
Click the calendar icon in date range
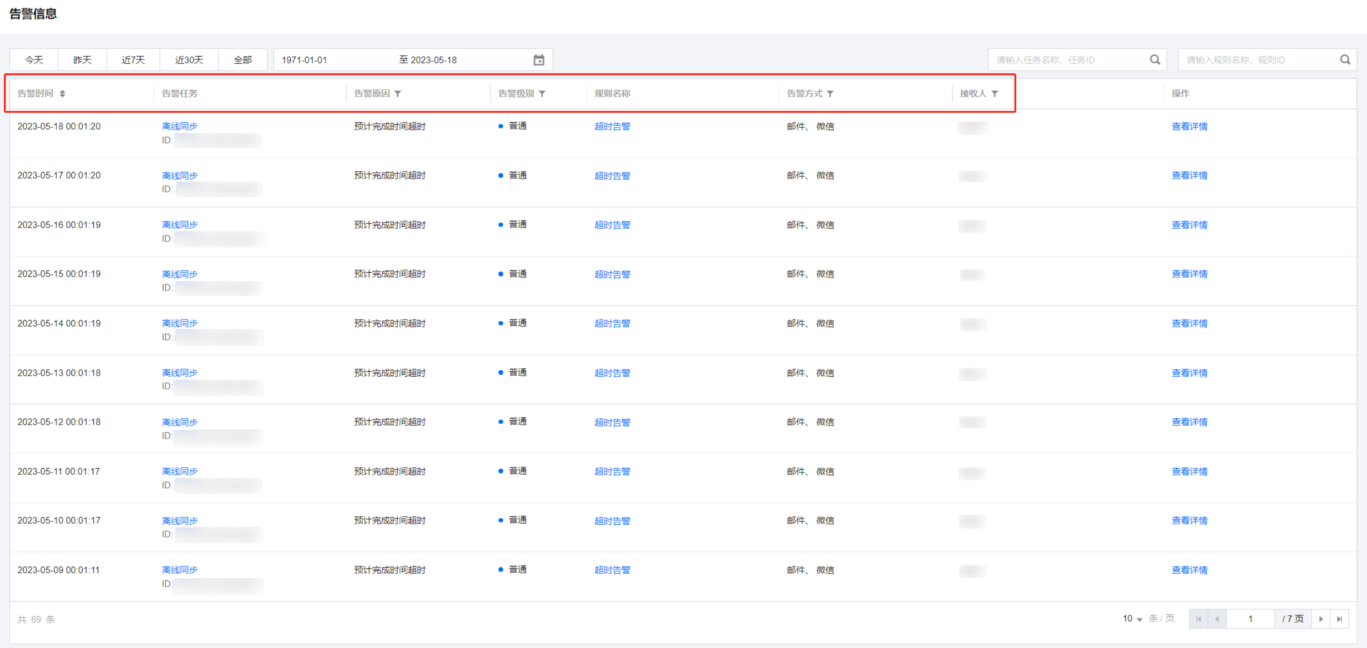[x=539, y=60]
